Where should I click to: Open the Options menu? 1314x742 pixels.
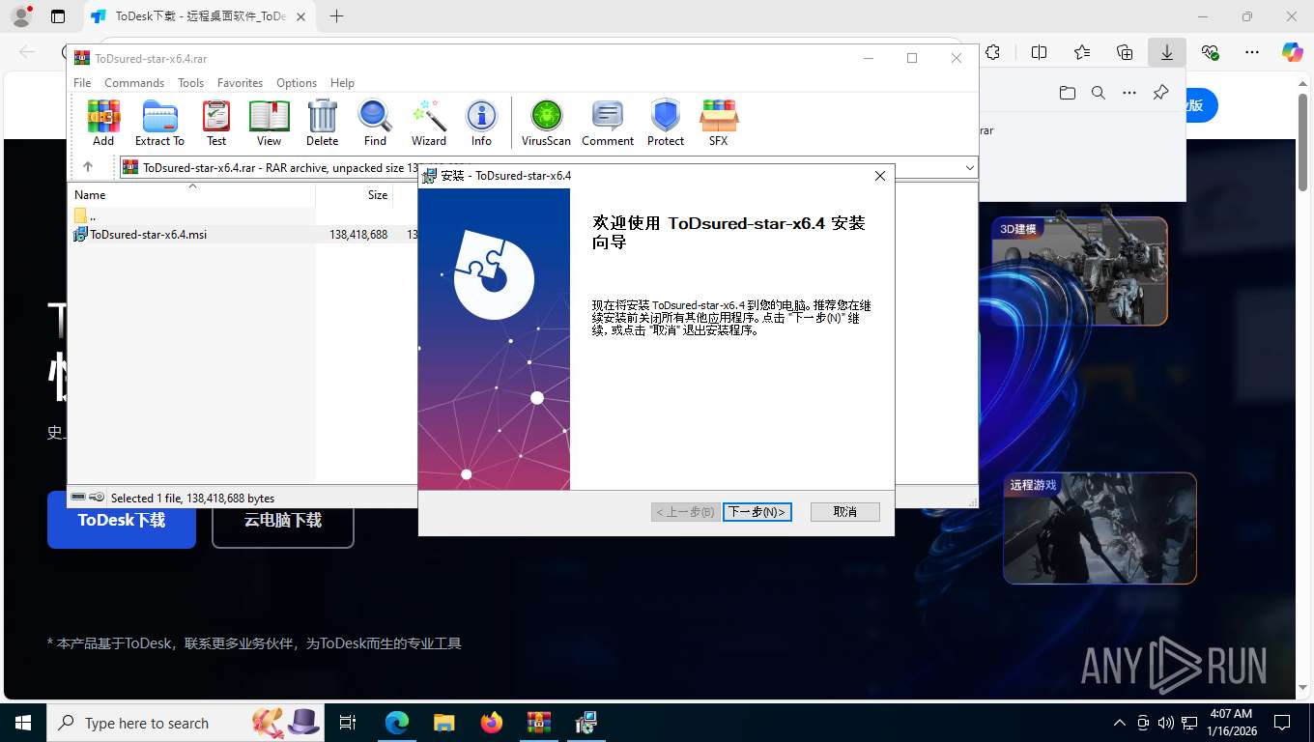tap(297, 83)
